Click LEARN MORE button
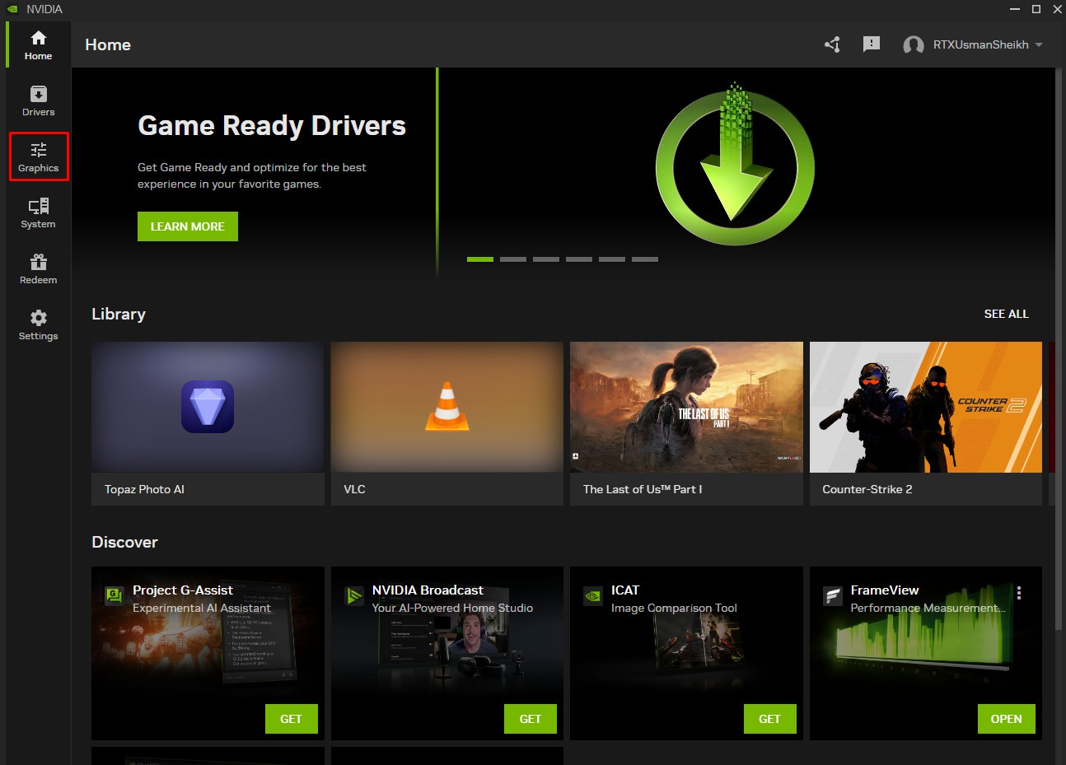1066x765 pixels. tap(188, 226)
